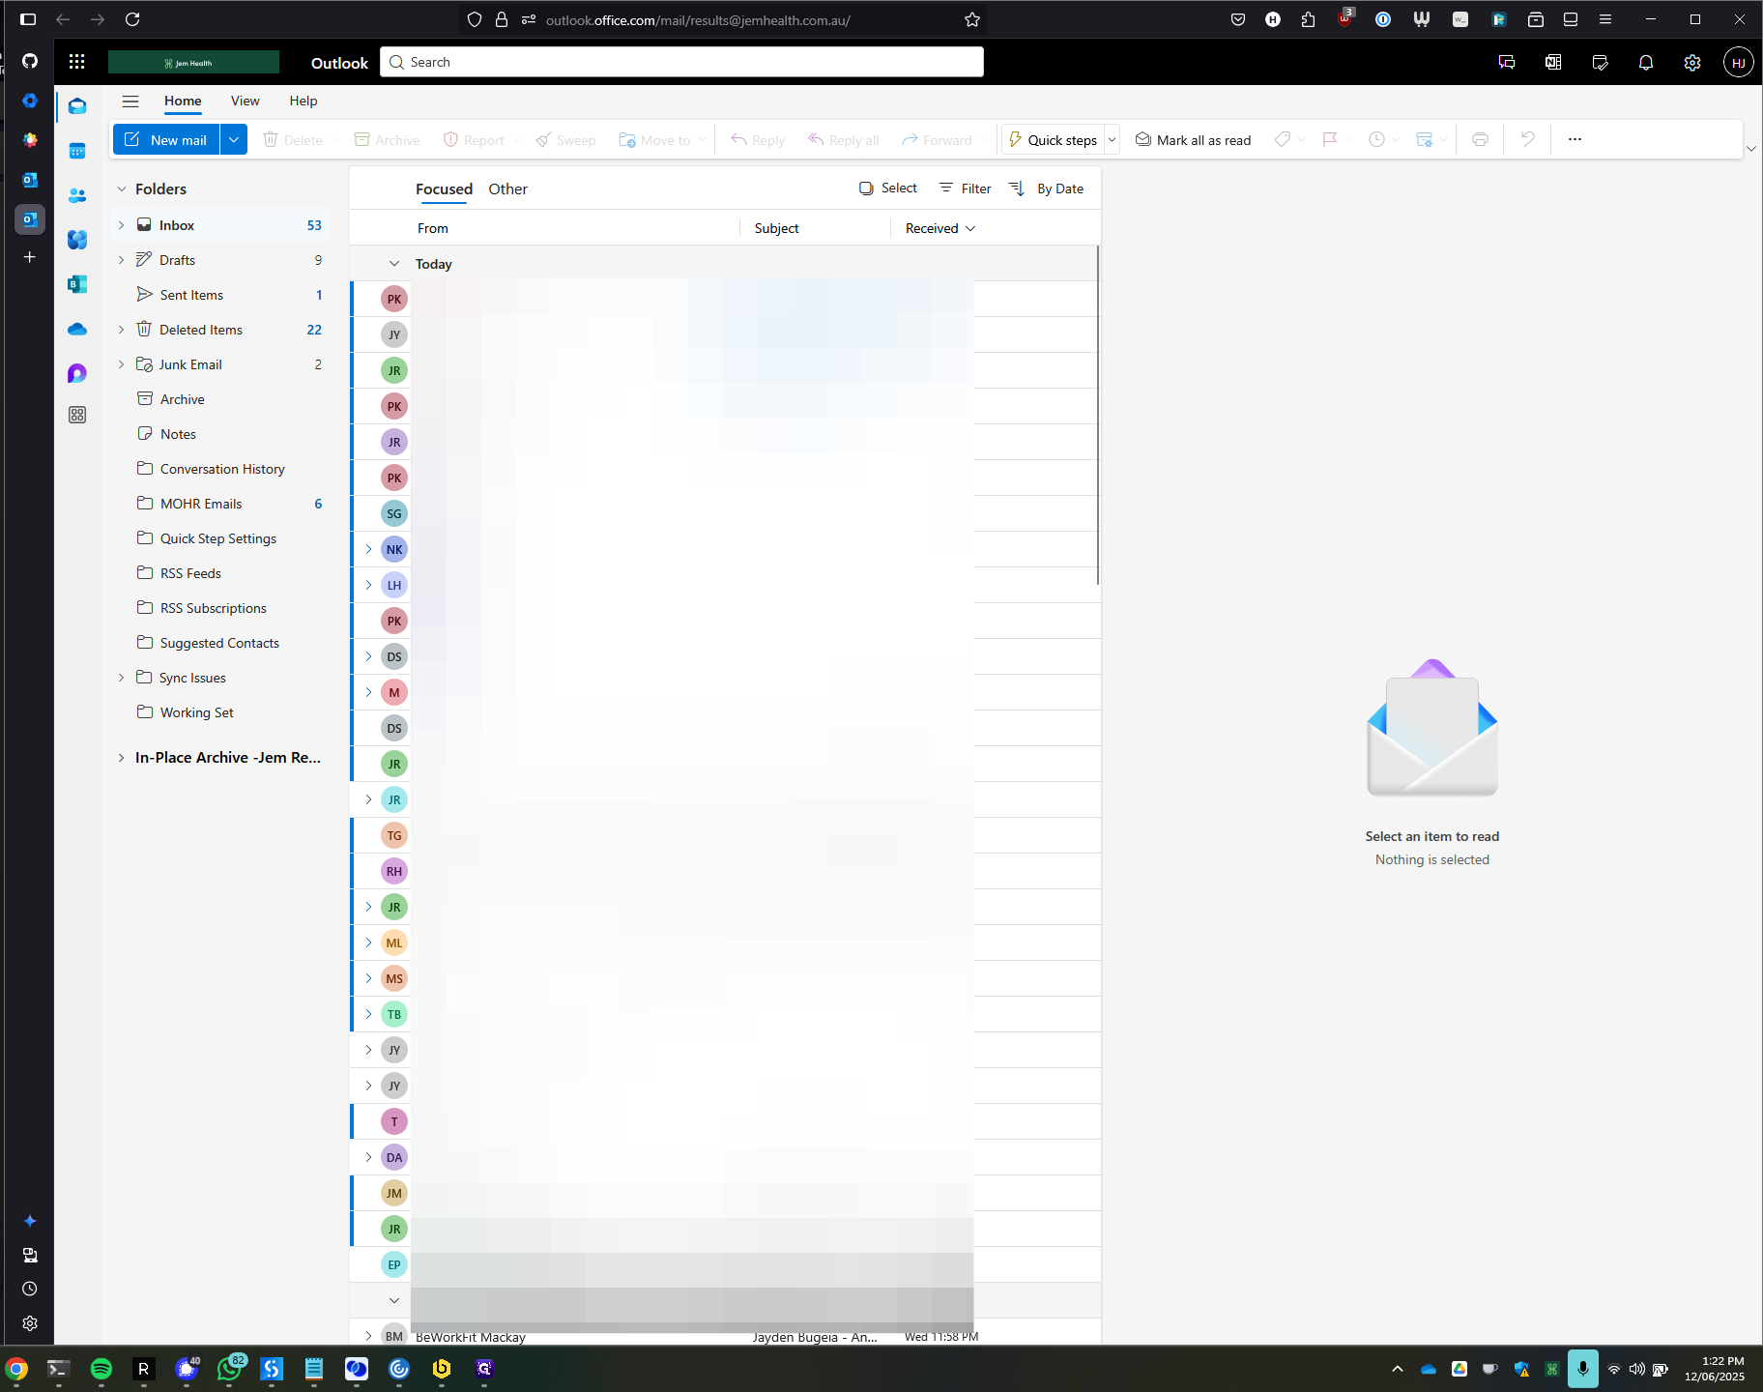This screenshot has width=1763, height=1392.
Task: Reload the browser page
Action: (x=132, y=19)
